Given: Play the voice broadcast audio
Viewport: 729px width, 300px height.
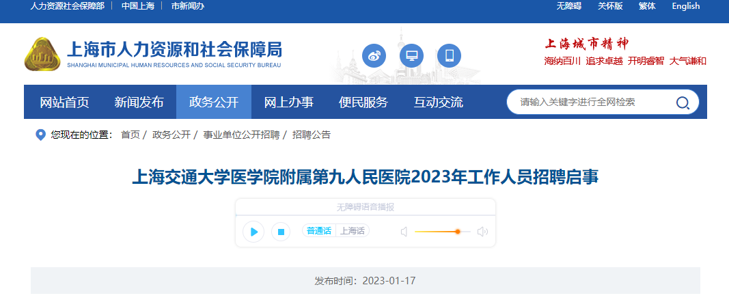Looking at the screenshot, I should (253, 232).
